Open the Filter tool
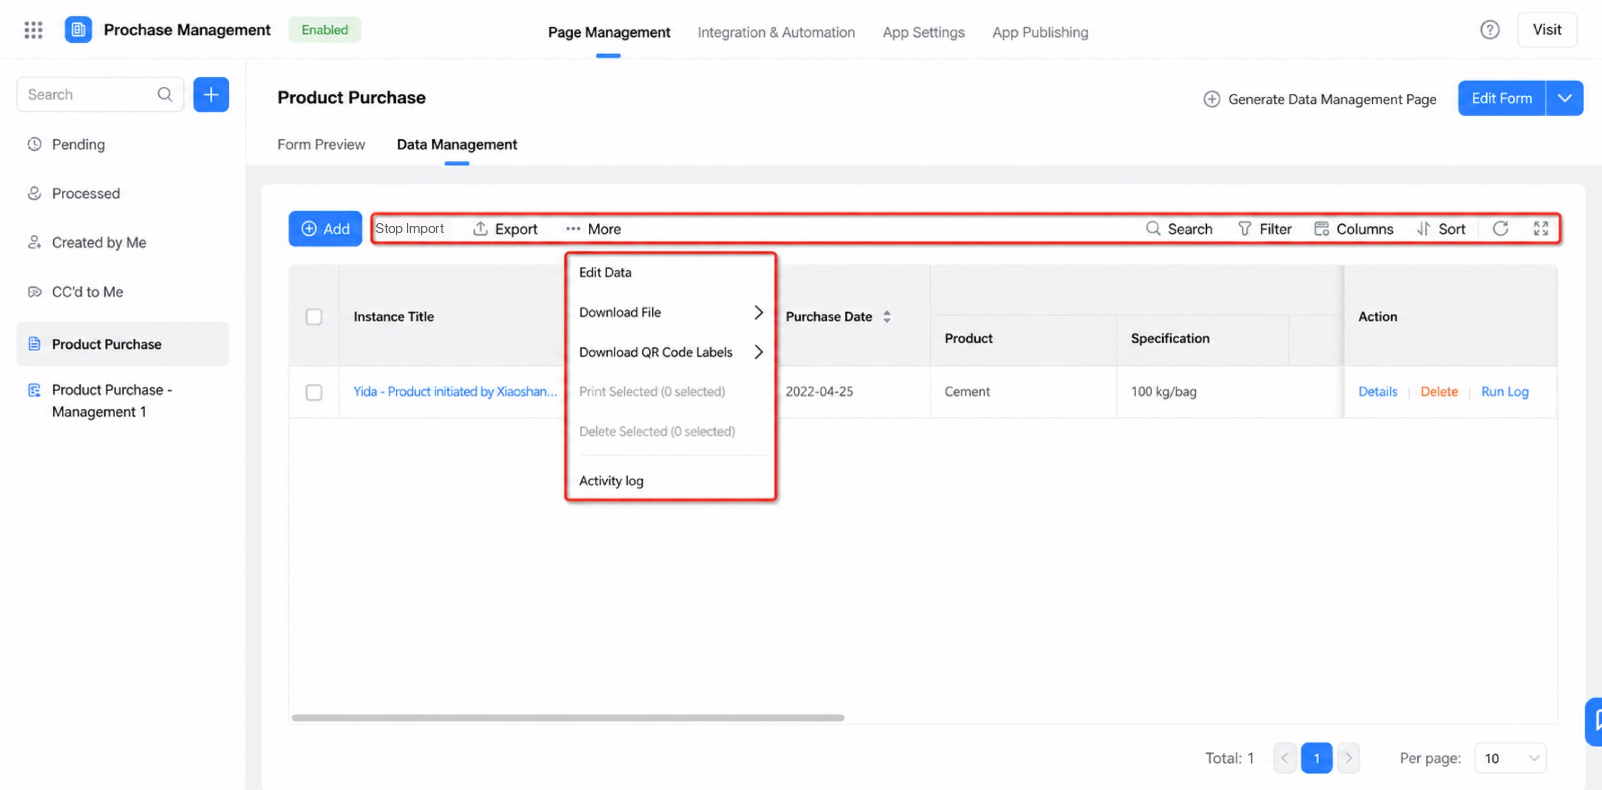Viewport: 1602px width, 790px height. pyautogui.click(x=1264, y=229)
